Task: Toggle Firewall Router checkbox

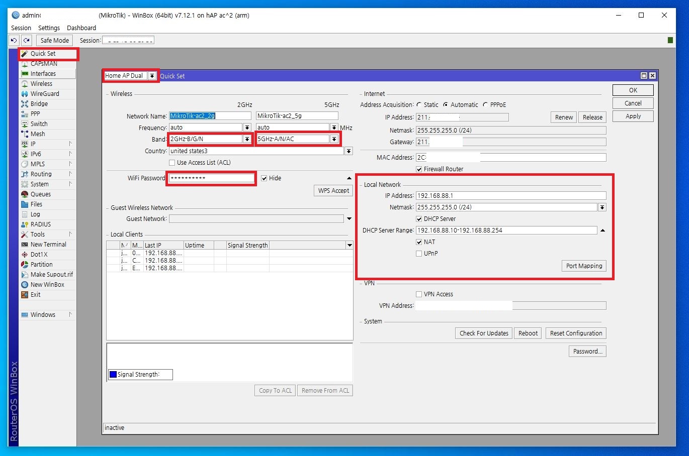Action: pyautogui.click(x=419, y=169)
